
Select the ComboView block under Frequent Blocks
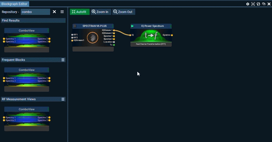(x=27, y=79)
